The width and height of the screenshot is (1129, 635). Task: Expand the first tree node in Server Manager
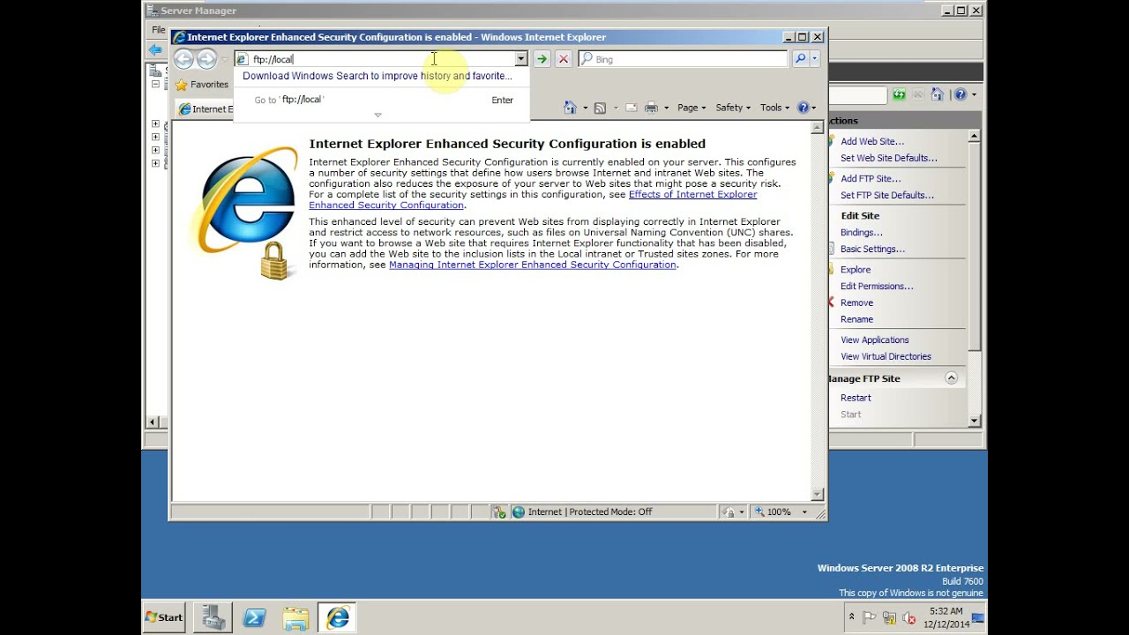155,123
